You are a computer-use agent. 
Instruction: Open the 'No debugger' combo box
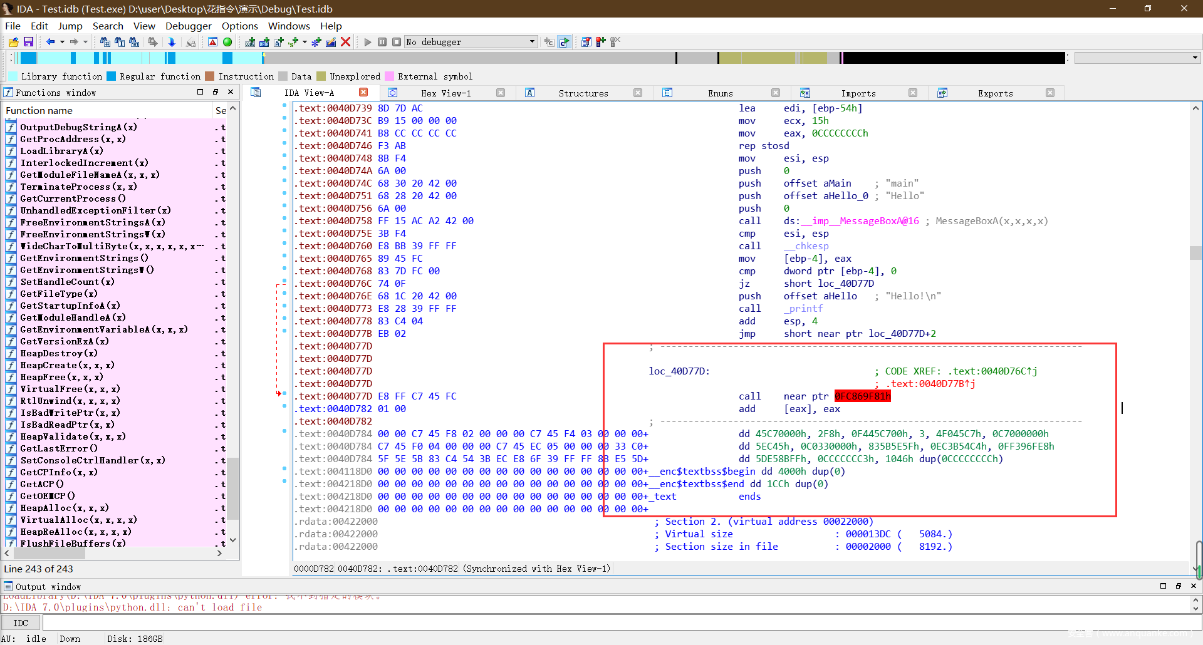(x=471, y=42)
